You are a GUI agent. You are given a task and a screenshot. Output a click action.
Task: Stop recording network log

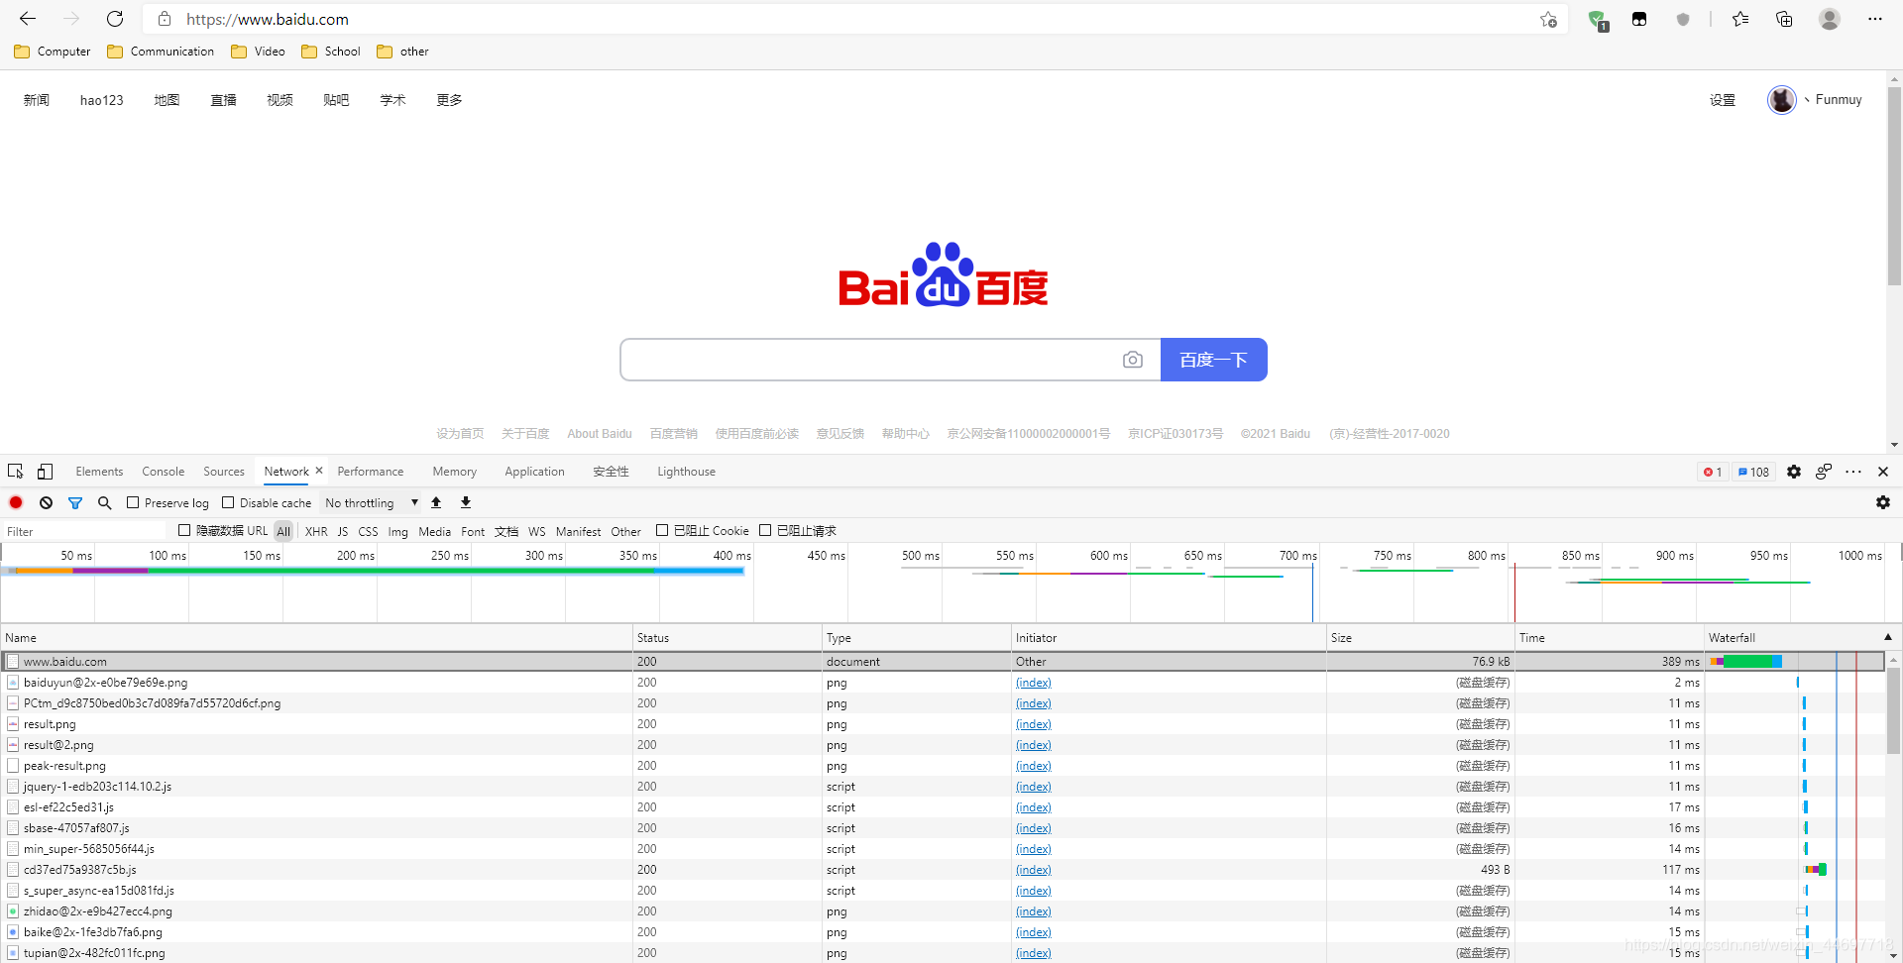click(x=16, y=502)
